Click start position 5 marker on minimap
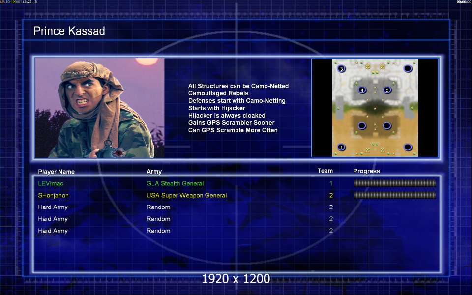The height and width of the screenshot is (295, 472). pos(387,89)
